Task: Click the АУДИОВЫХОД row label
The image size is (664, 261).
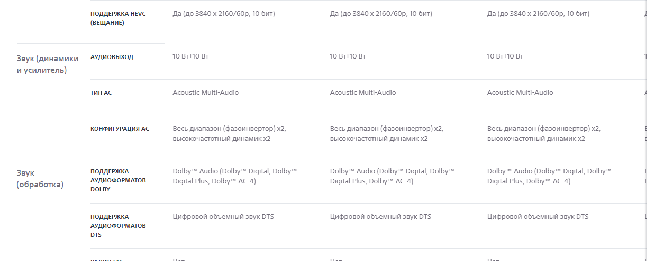Action: (x=112, y=57)
